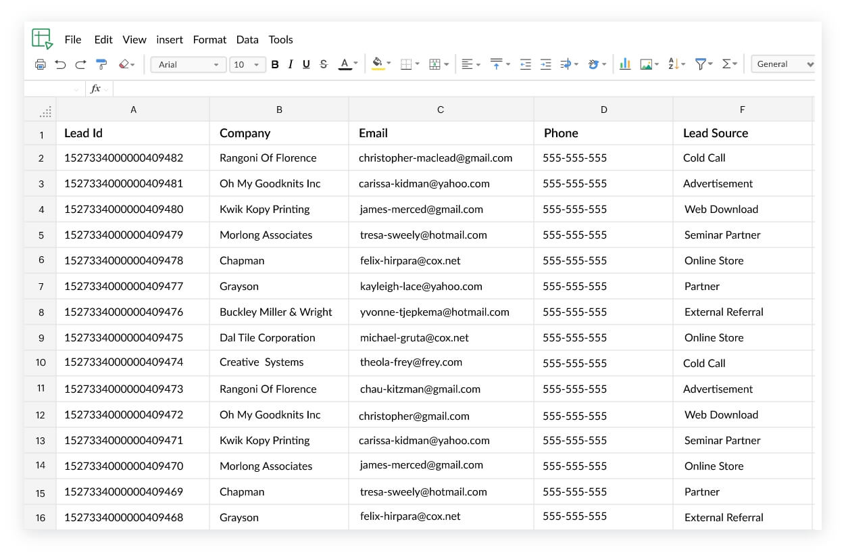Select the Lead Source header cell
The image size is (846, 557).
point(743,133)
